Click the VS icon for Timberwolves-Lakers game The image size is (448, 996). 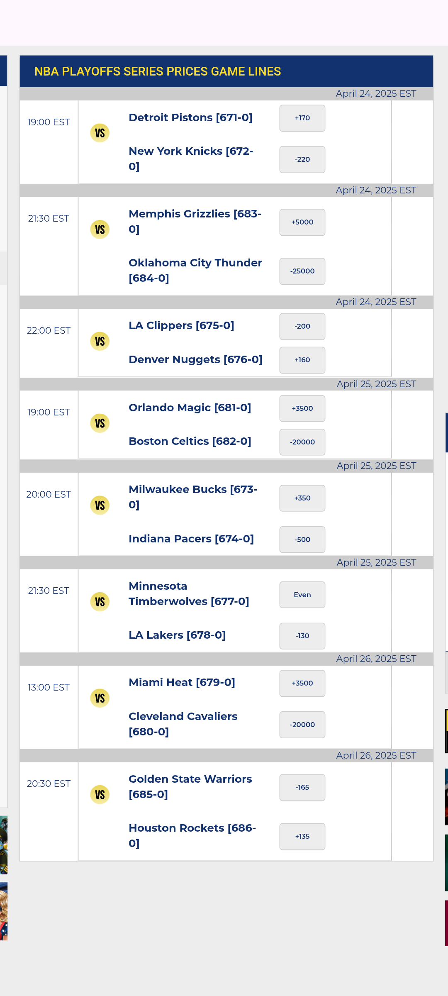point(100,602)
